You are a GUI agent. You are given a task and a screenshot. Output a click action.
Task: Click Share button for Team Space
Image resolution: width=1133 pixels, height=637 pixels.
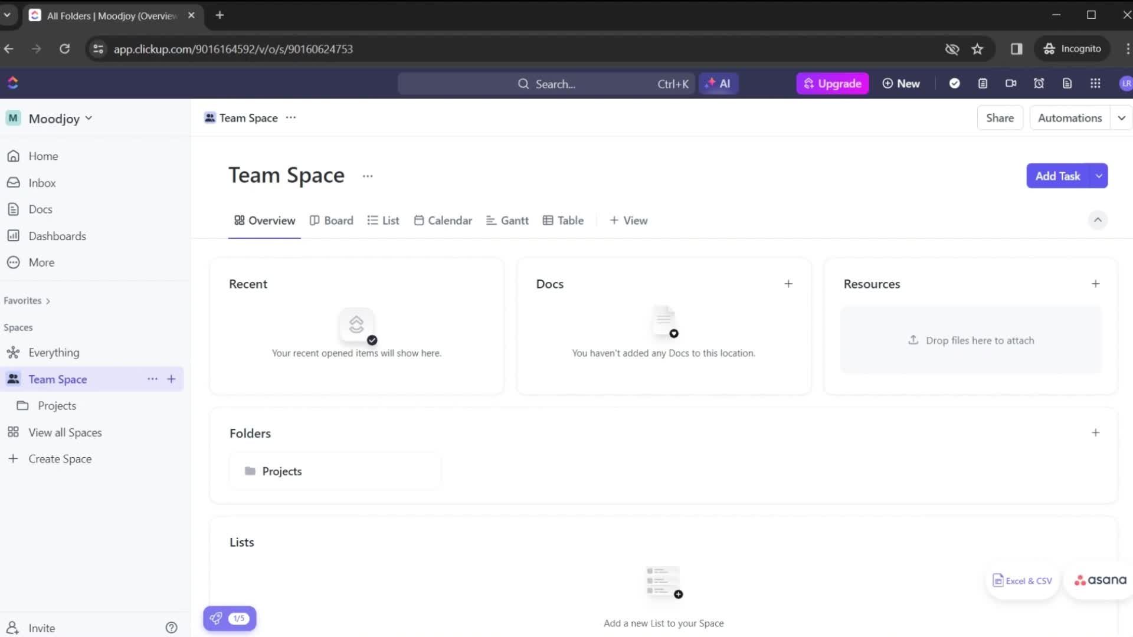pyautogui.click(x=1000, y=117)
